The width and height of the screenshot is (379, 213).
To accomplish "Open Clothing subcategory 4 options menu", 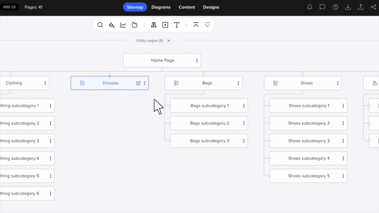I will [x=51, y=158].
